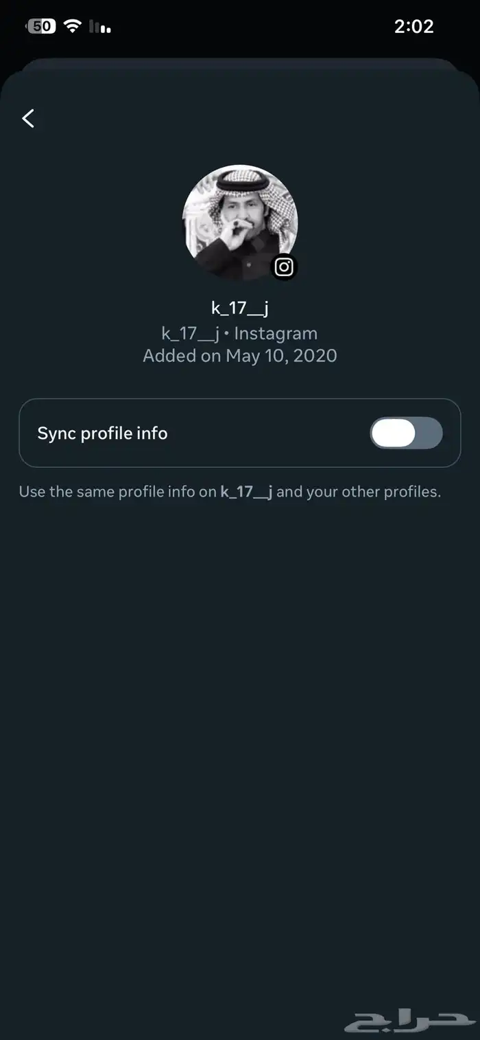The height and width of the screenshot is (1040, 480).
Task: Toggle the switch next to Sync profile info
Action: 406,433
